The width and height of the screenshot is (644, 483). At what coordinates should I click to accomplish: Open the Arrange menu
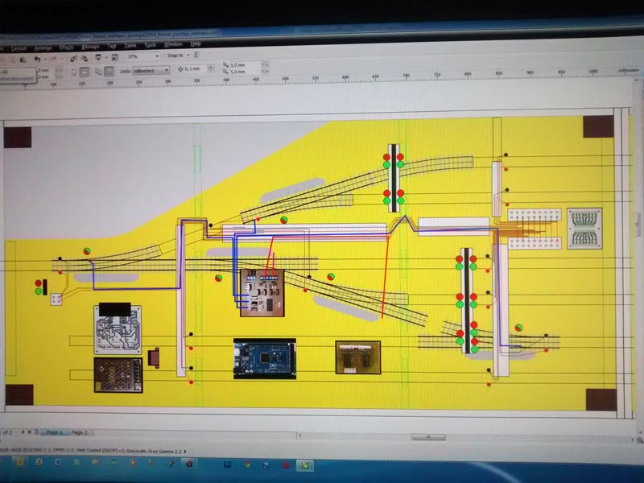coord(43,47)
